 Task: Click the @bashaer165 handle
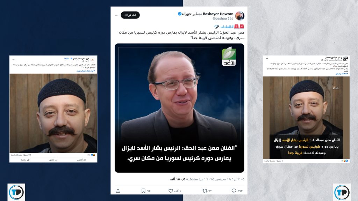(x=223, y=18)
